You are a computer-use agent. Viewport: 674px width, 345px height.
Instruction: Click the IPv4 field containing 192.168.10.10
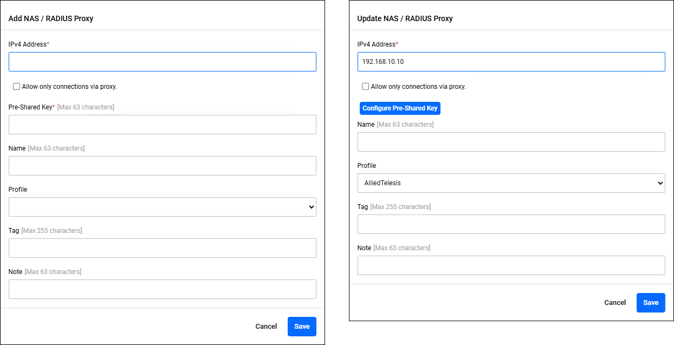pyautogui.click(x=511, y=62)
